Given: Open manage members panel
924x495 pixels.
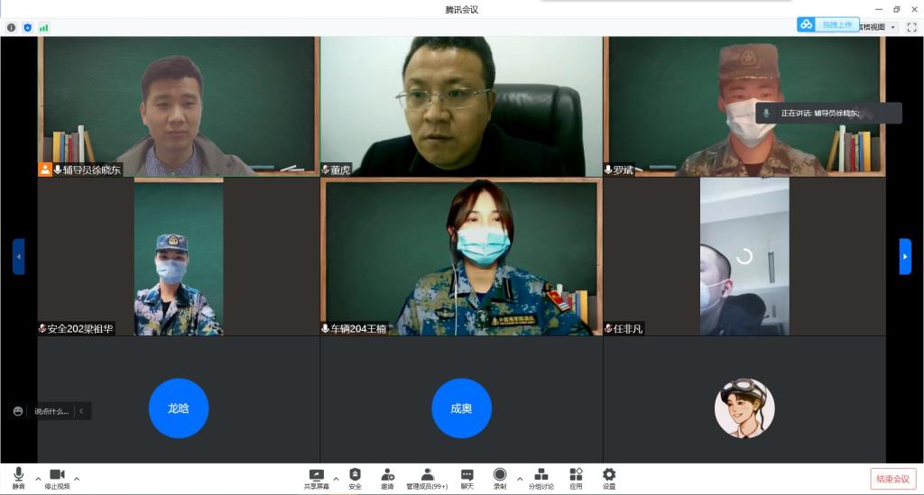Looking at the screenshot, I should (427, 477).
